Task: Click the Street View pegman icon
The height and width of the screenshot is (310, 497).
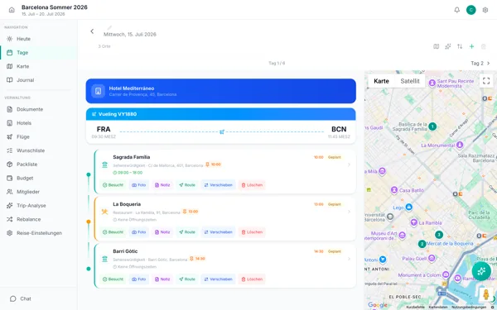Action: [x=485, y=294]
